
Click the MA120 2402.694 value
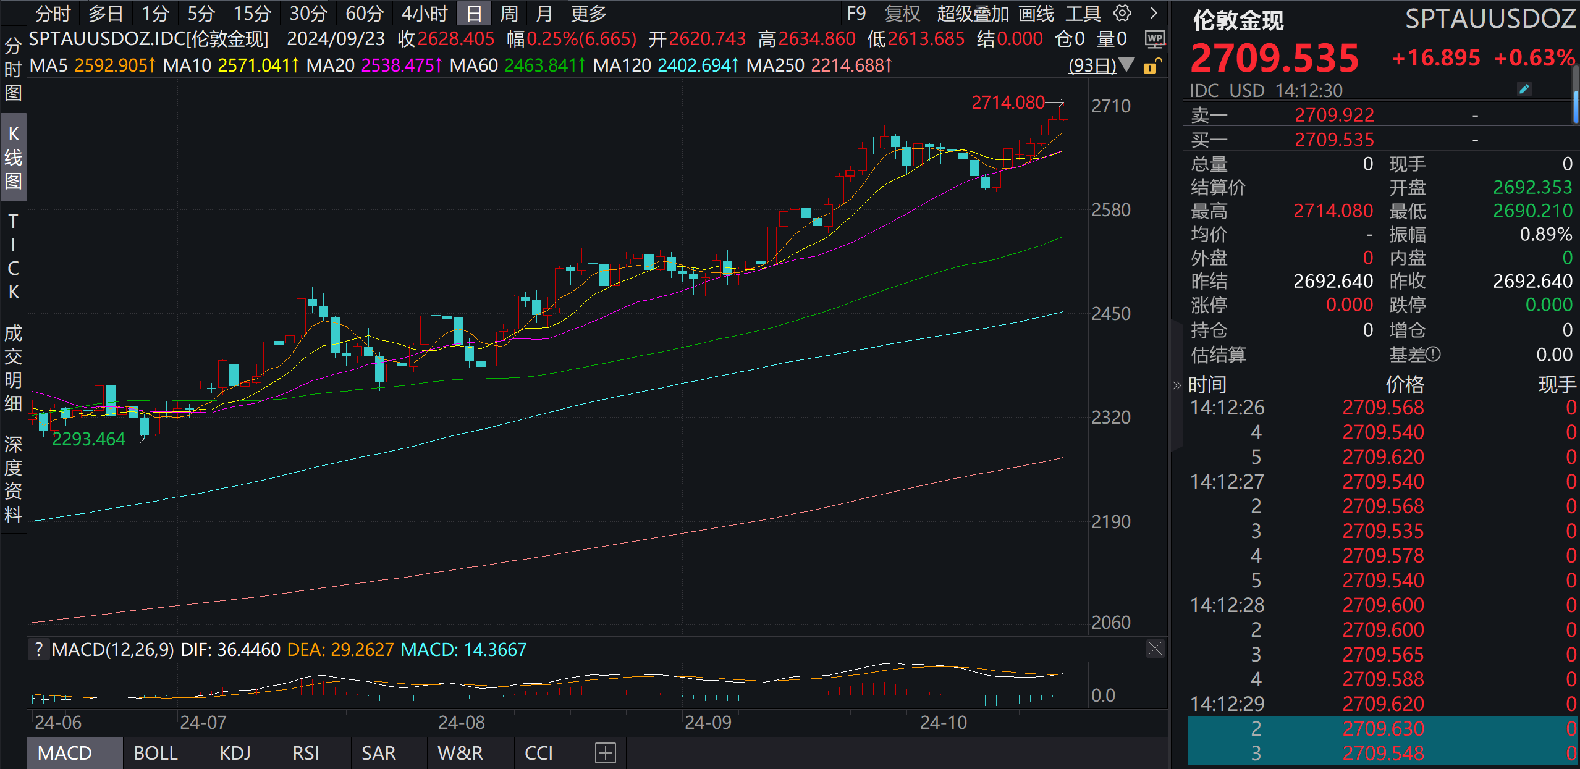[x=698, y=65]
